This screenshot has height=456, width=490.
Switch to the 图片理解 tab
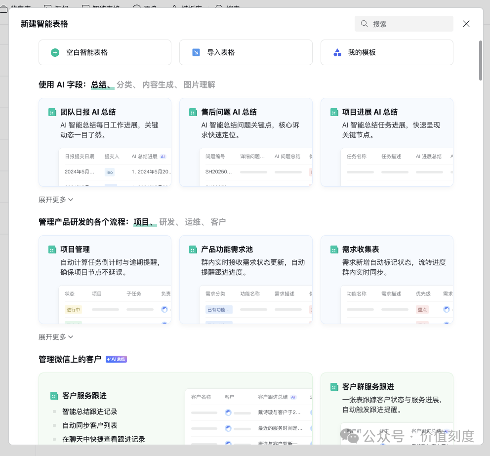tap(200, 84)
